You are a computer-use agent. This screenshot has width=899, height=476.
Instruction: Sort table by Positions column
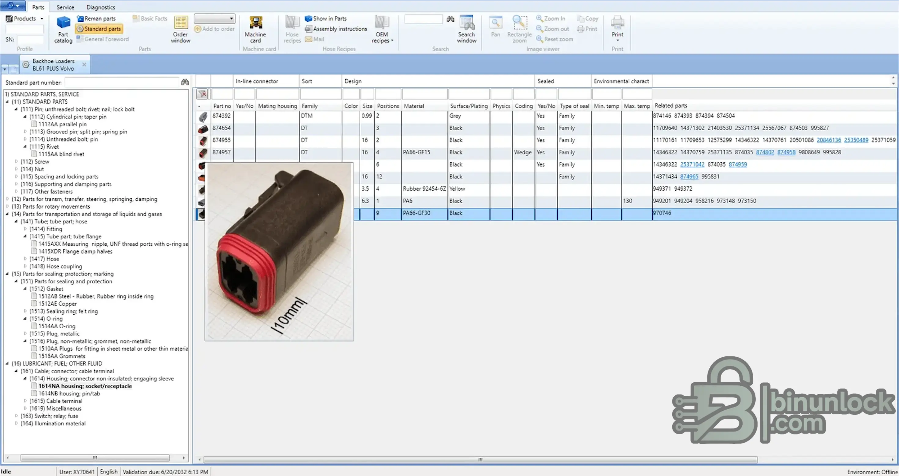388,106
